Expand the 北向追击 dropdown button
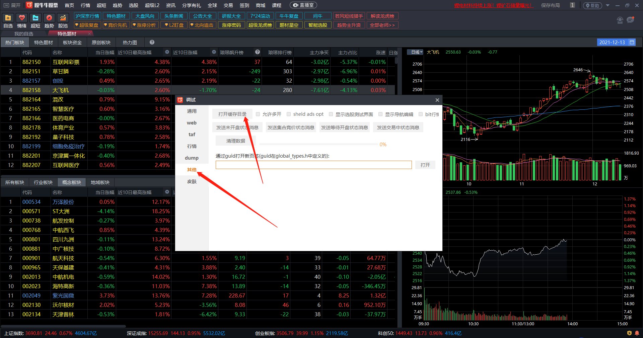This screenshot has width=643, height=338. [x=202, y=25]
